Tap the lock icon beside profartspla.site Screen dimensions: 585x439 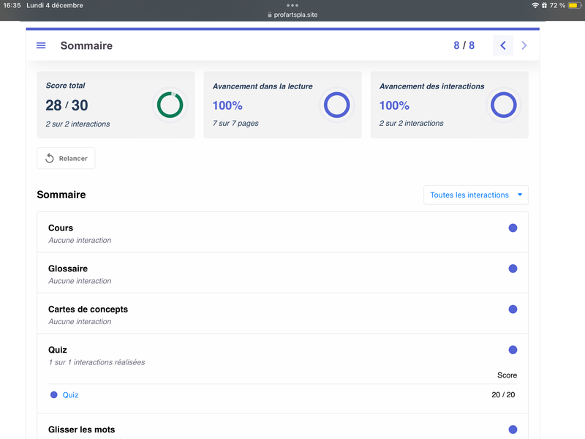point(270,15)
